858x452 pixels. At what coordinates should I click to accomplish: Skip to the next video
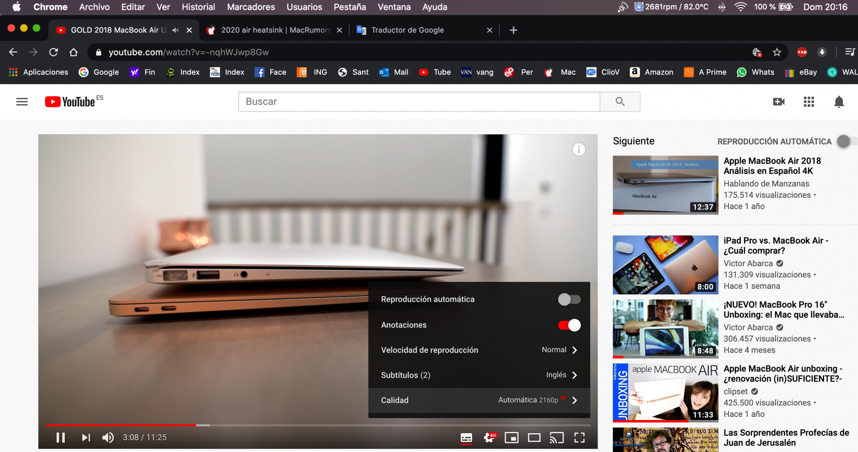[86, 437]
